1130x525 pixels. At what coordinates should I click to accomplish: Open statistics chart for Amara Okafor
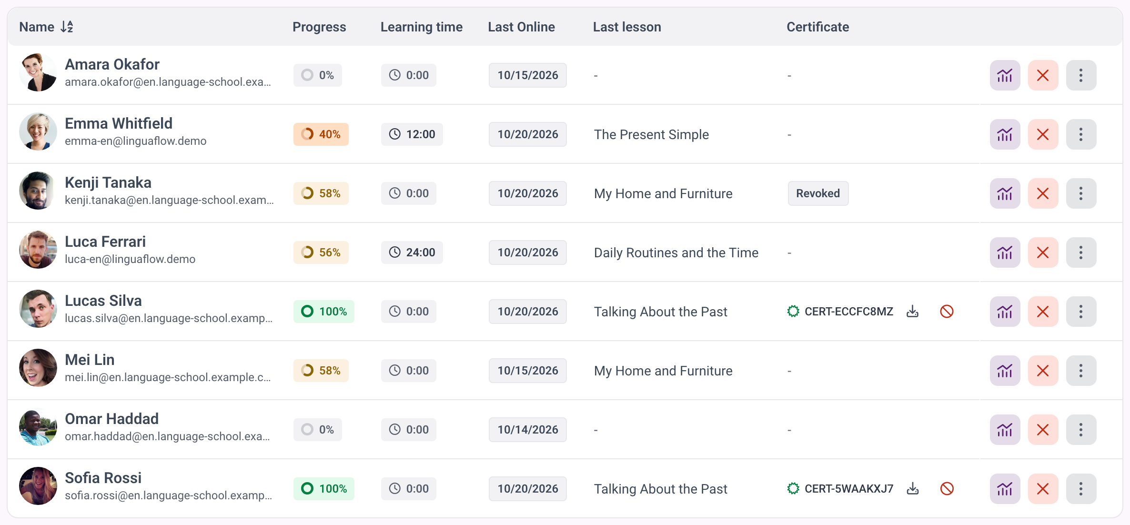coord(1005,75)
